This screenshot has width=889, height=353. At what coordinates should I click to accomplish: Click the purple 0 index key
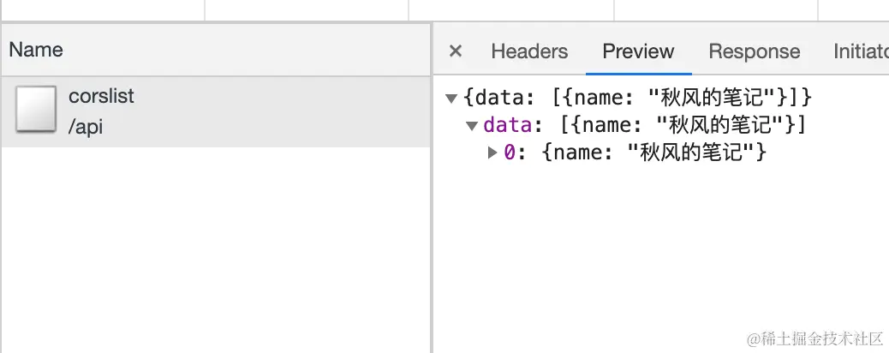click(x=509, y=153)
